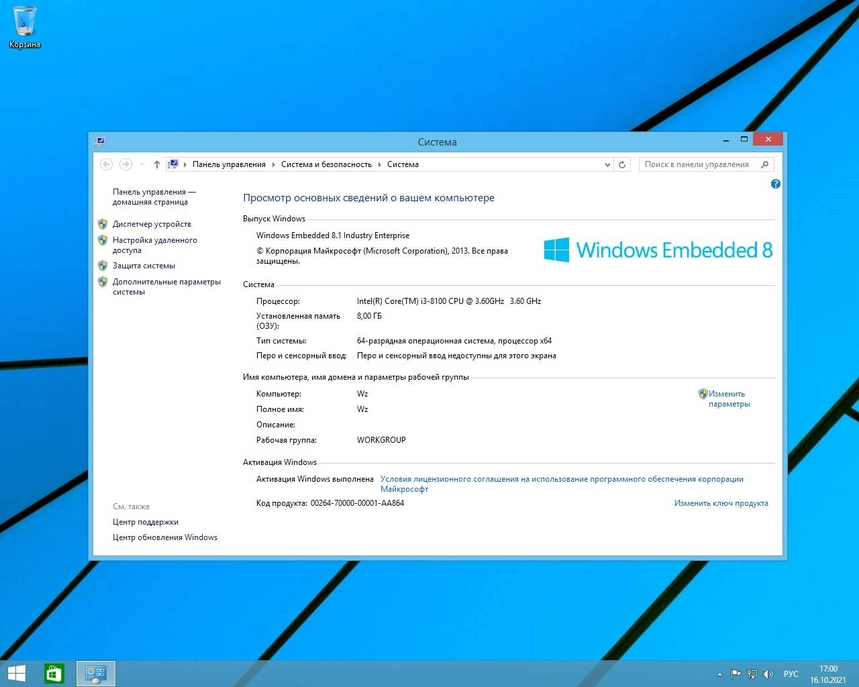Open Центр поддержки link

click(x=146, y=522)
